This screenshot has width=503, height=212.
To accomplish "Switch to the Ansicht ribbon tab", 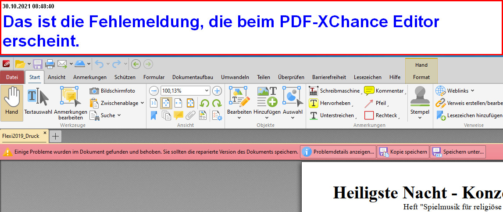I will coord(57,77).
